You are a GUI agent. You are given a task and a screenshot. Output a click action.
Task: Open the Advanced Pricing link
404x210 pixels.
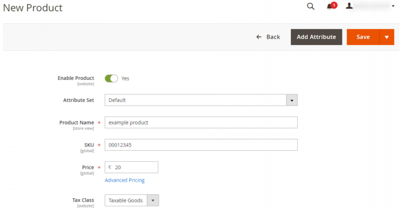(125, 180)
